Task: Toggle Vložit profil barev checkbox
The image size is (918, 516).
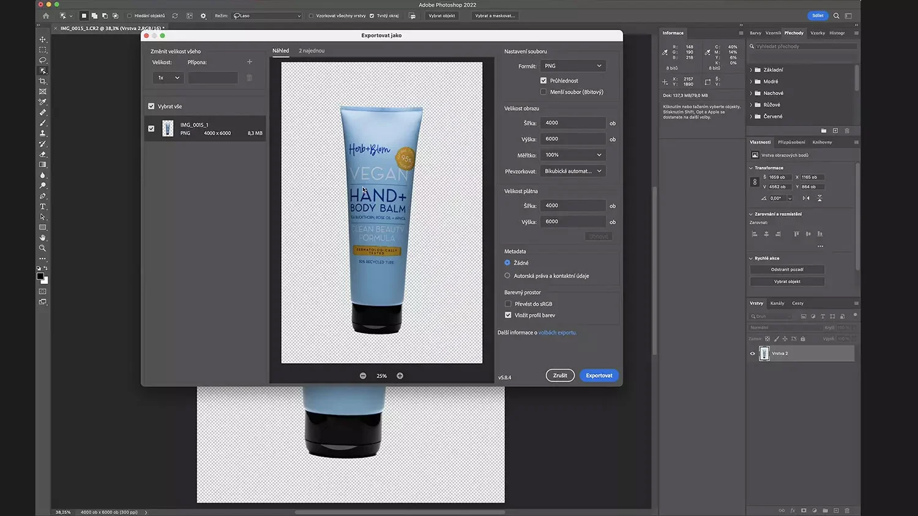Action: coord(508,315)
